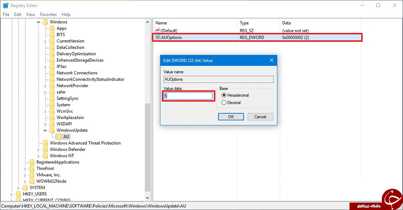Viewport: 403px width, 210px height.
Task: Click the NetworkProvider folder icon
Action: click(x=52, y=86)
